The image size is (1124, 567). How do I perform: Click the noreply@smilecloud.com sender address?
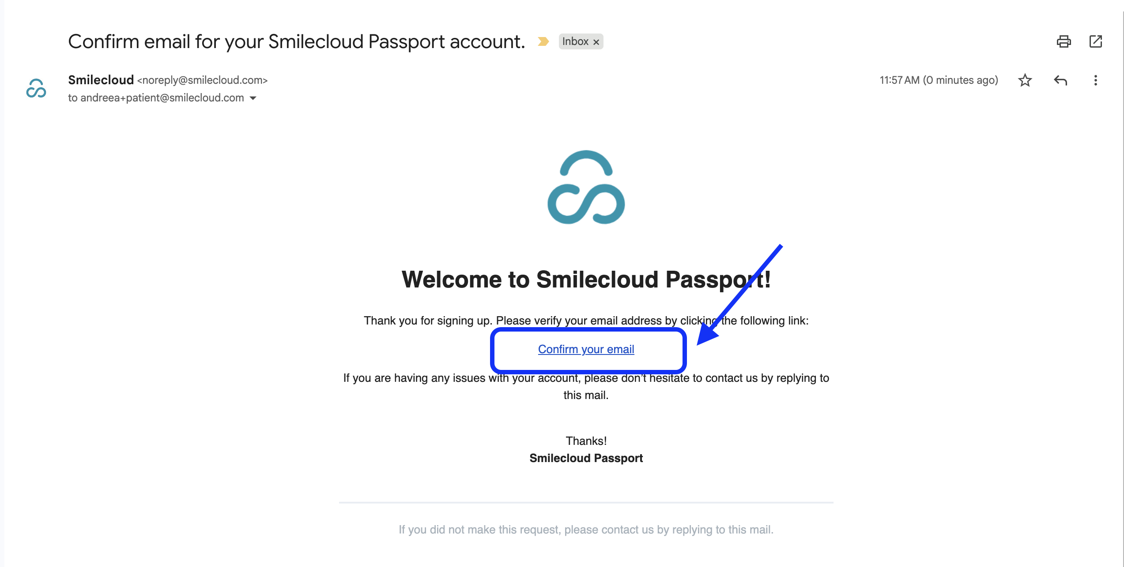pos(202,80)
